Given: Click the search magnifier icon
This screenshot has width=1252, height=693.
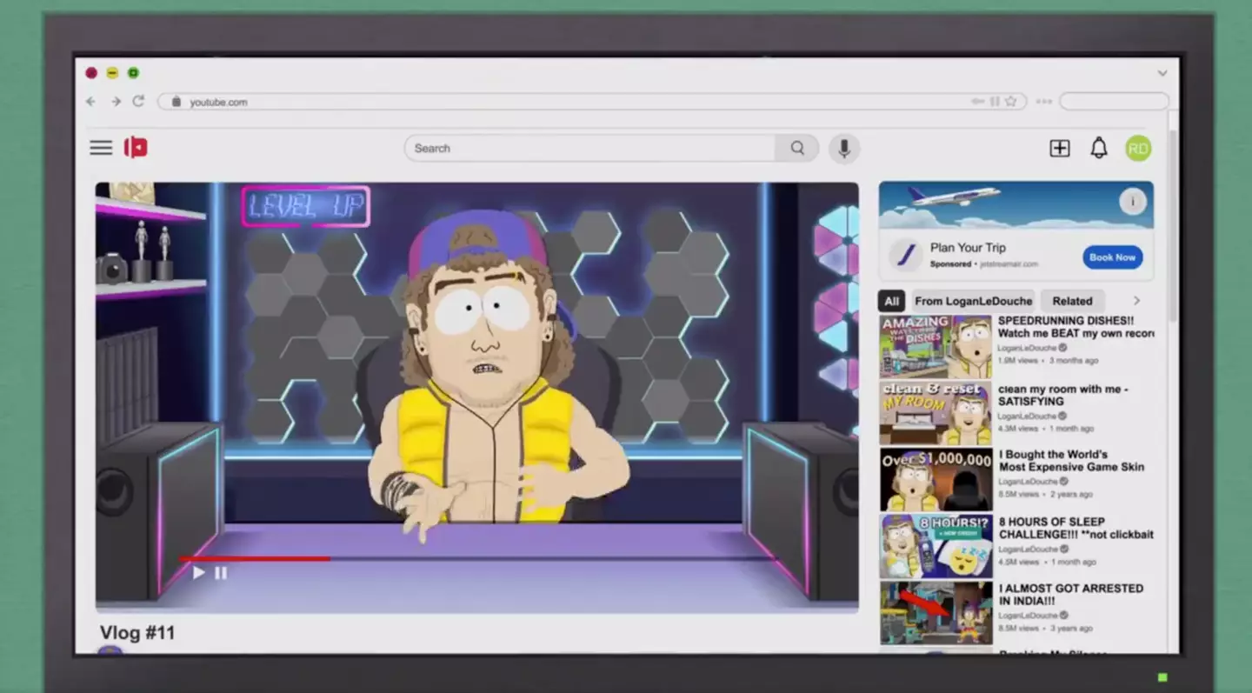Looking at the screenshot, I should [796, 148].
